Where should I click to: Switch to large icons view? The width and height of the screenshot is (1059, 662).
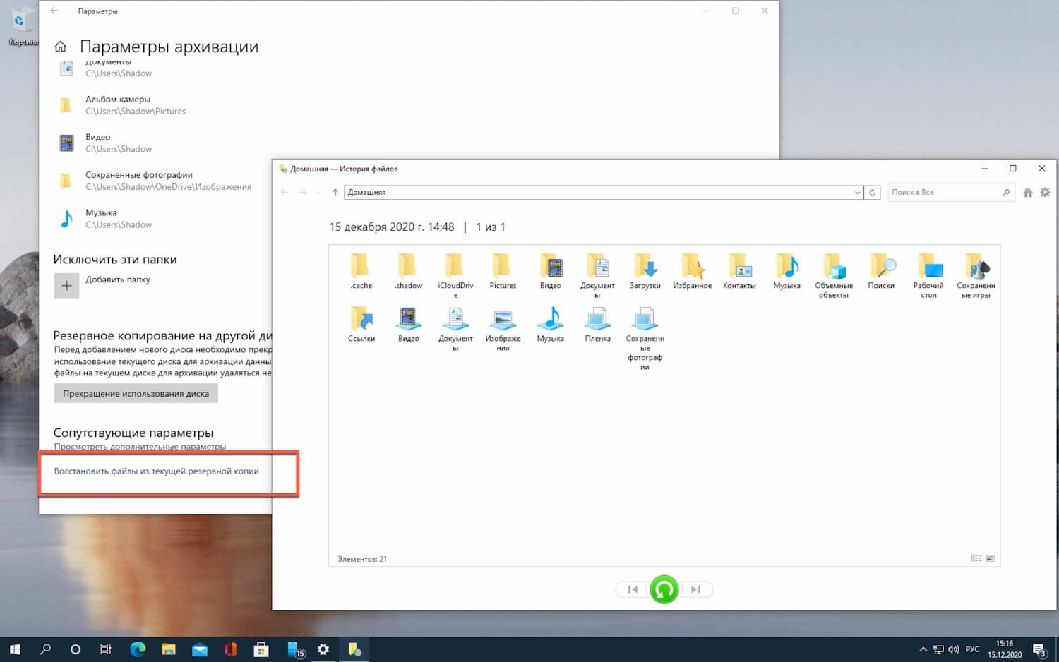coord(990,558)
